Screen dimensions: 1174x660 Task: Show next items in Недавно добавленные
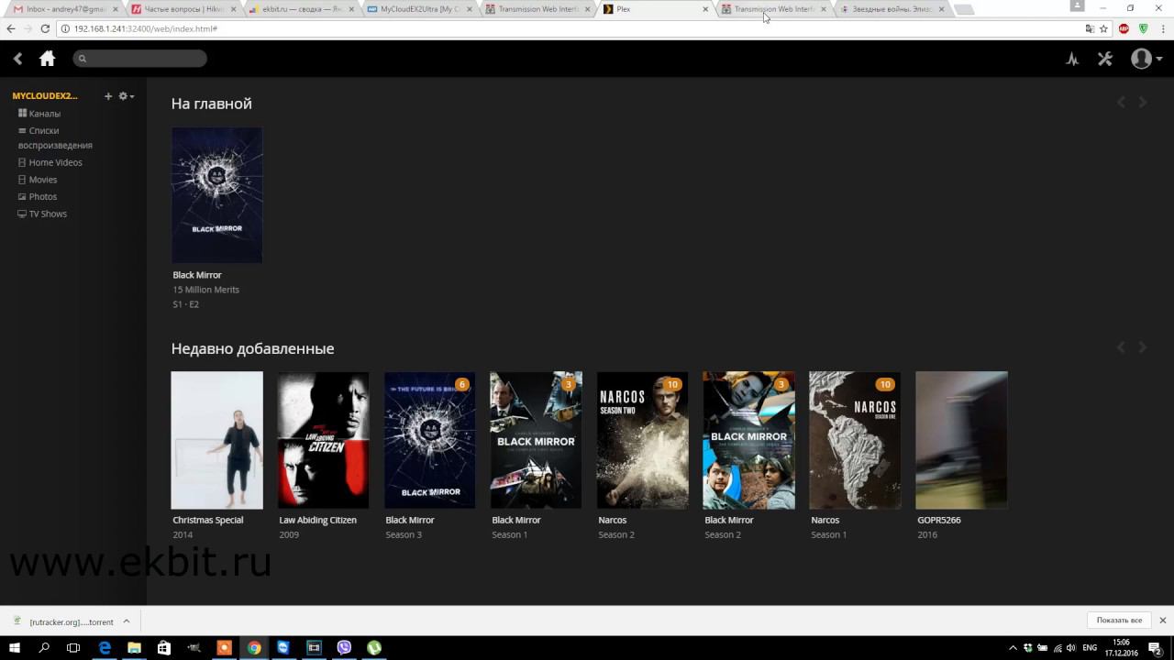[x=1143, y=347]
